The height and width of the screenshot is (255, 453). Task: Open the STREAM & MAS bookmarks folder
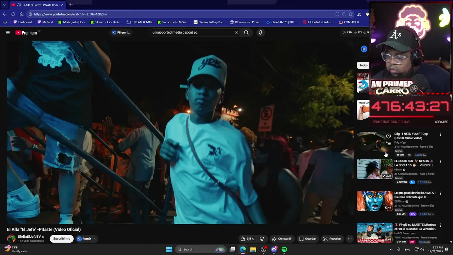(x=139, y=22)
